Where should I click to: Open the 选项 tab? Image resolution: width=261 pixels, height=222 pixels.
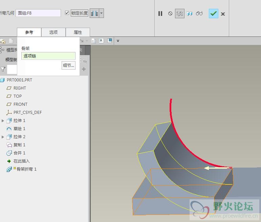(x=53, y=32)
